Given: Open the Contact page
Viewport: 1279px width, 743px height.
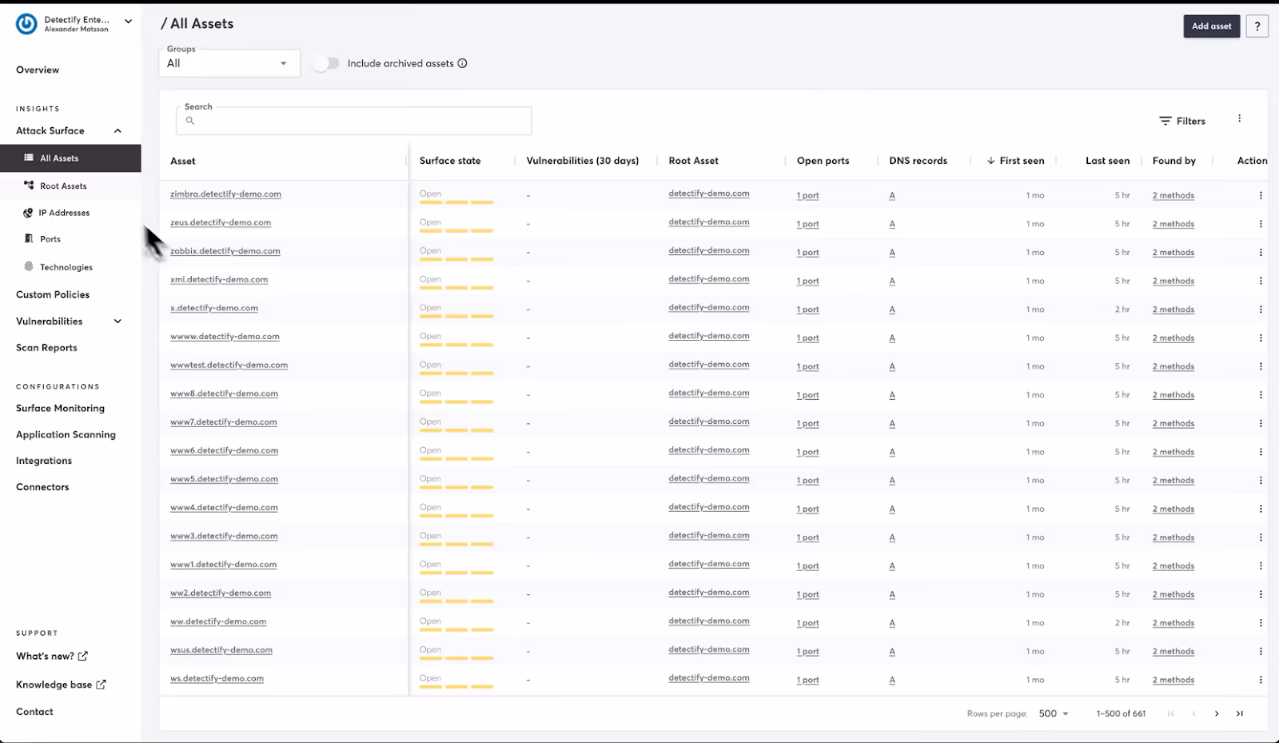Looking at the screenshot, I should click(x=34, y=712).
